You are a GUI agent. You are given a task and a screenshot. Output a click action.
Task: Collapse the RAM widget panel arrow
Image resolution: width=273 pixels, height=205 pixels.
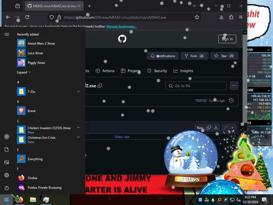pos(269,50)
